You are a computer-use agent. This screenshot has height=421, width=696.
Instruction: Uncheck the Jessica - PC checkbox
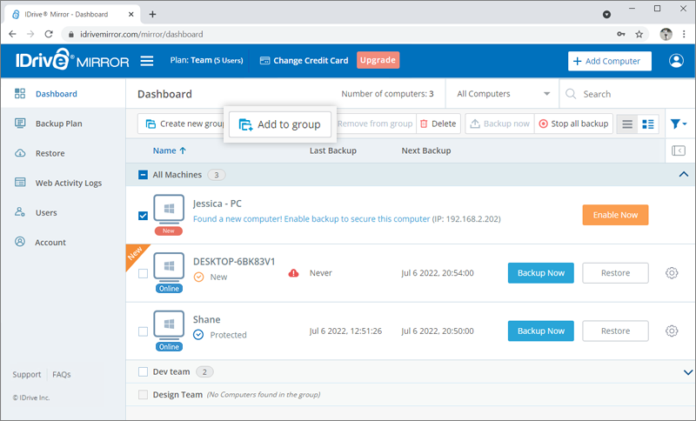coord(143,216)
